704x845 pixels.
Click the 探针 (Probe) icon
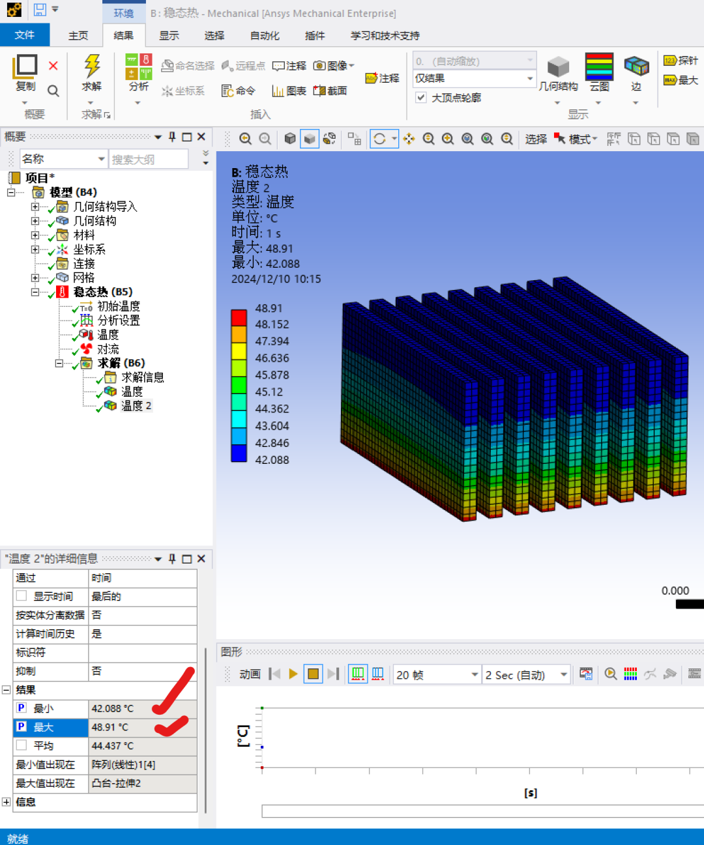tap(670, 61)
